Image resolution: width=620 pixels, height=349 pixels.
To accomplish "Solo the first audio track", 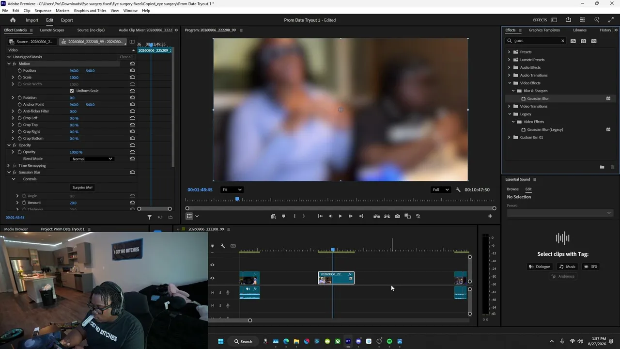I will point(220,292).
